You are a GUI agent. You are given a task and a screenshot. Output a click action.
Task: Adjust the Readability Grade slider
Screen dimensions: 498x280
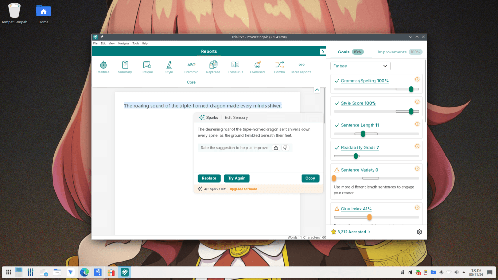(x=356, y=156)
